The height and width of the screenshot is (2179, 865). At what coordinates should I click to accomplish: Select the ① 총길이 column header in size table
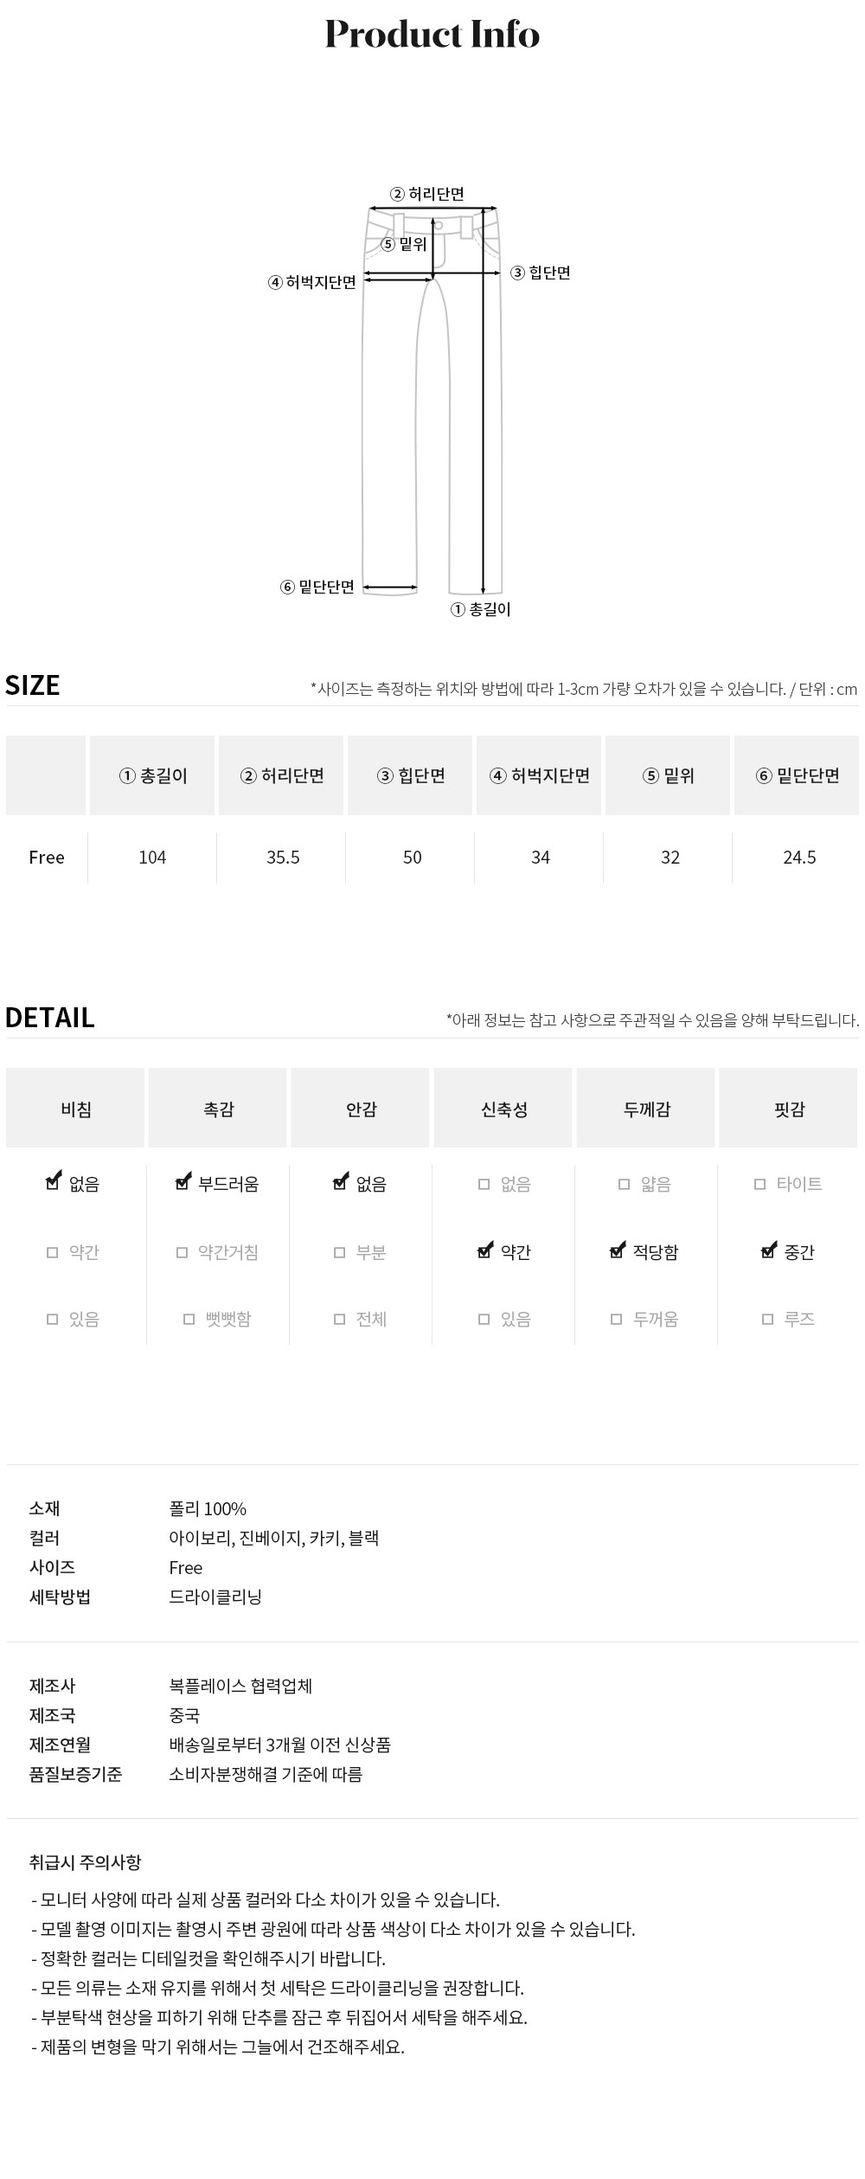[152, 776]
